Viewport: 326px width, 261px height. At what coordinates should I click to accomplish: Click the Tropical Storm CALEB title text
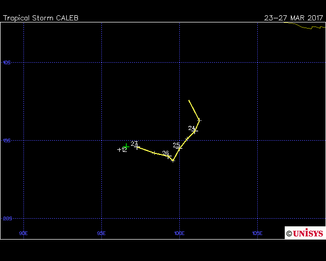41,18
